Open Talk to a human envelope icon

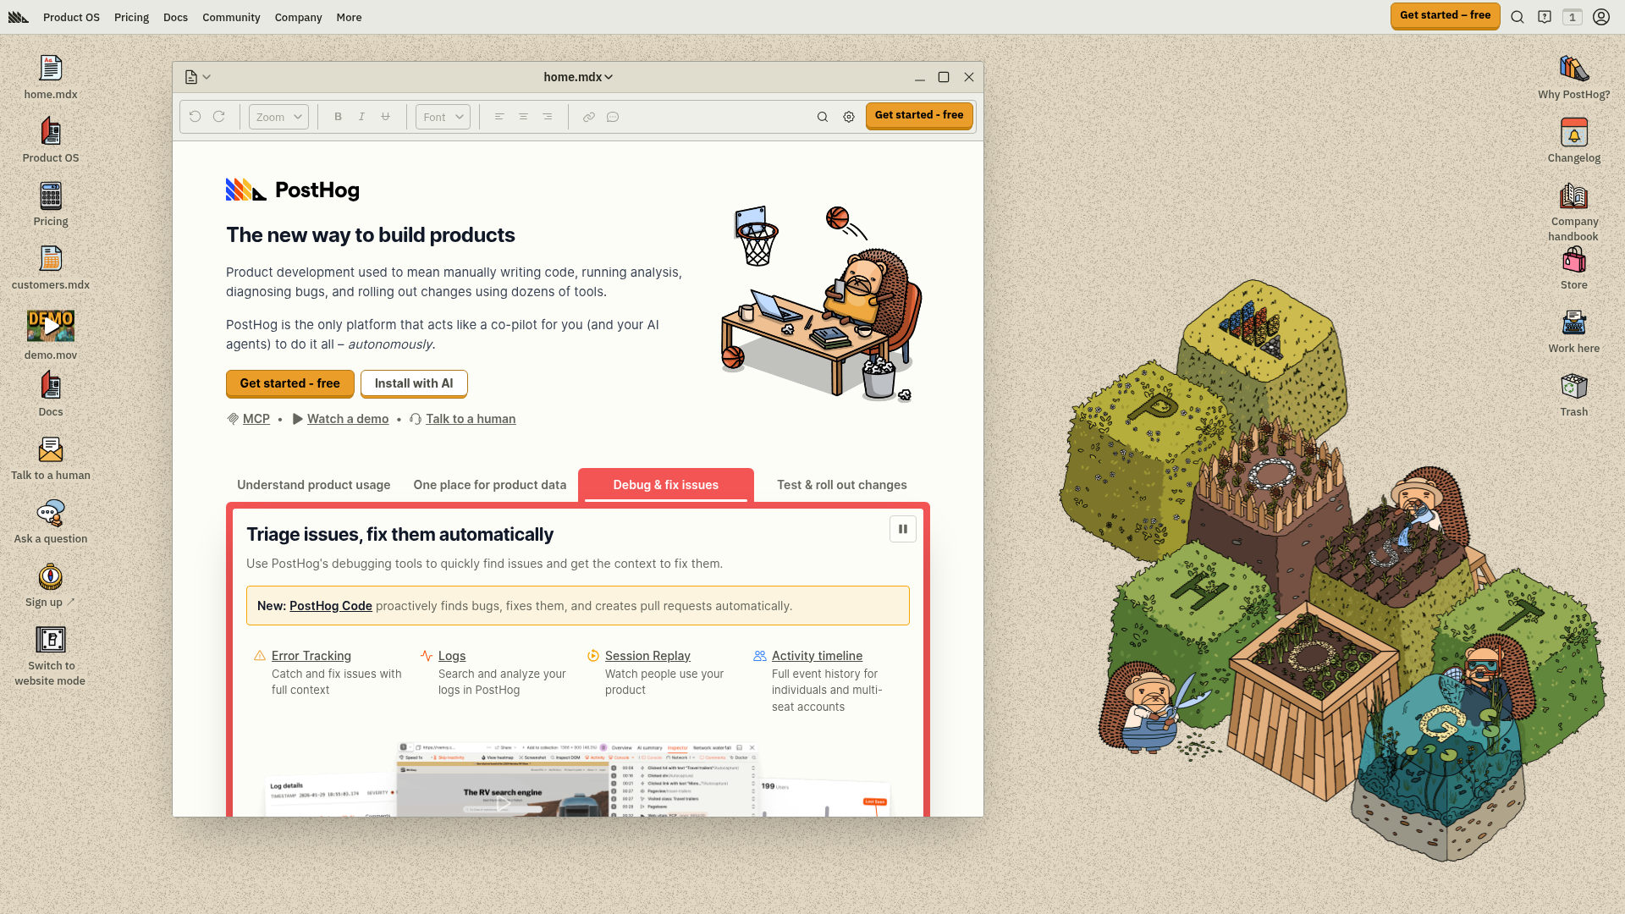click(x=51, y=458)
